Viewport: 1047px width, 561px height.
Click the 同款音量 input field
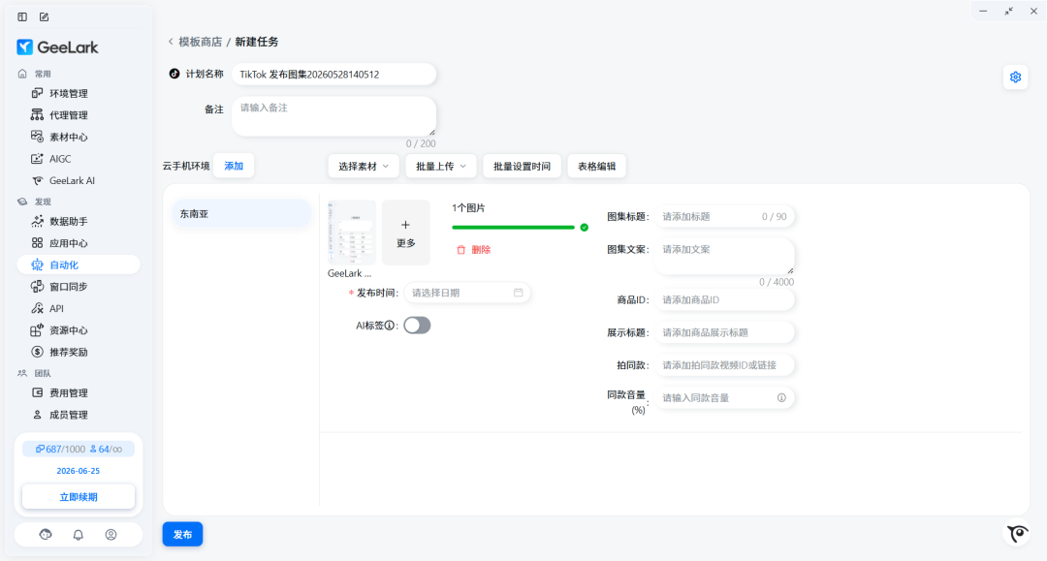pyautogui.click(x=724, y=398)
